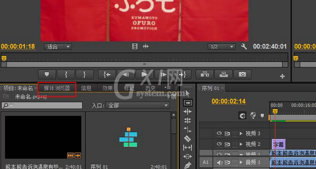Add marker in timeline panel
Image resolution: width=316 pixels, height=169 pixels.
(262, 116)
